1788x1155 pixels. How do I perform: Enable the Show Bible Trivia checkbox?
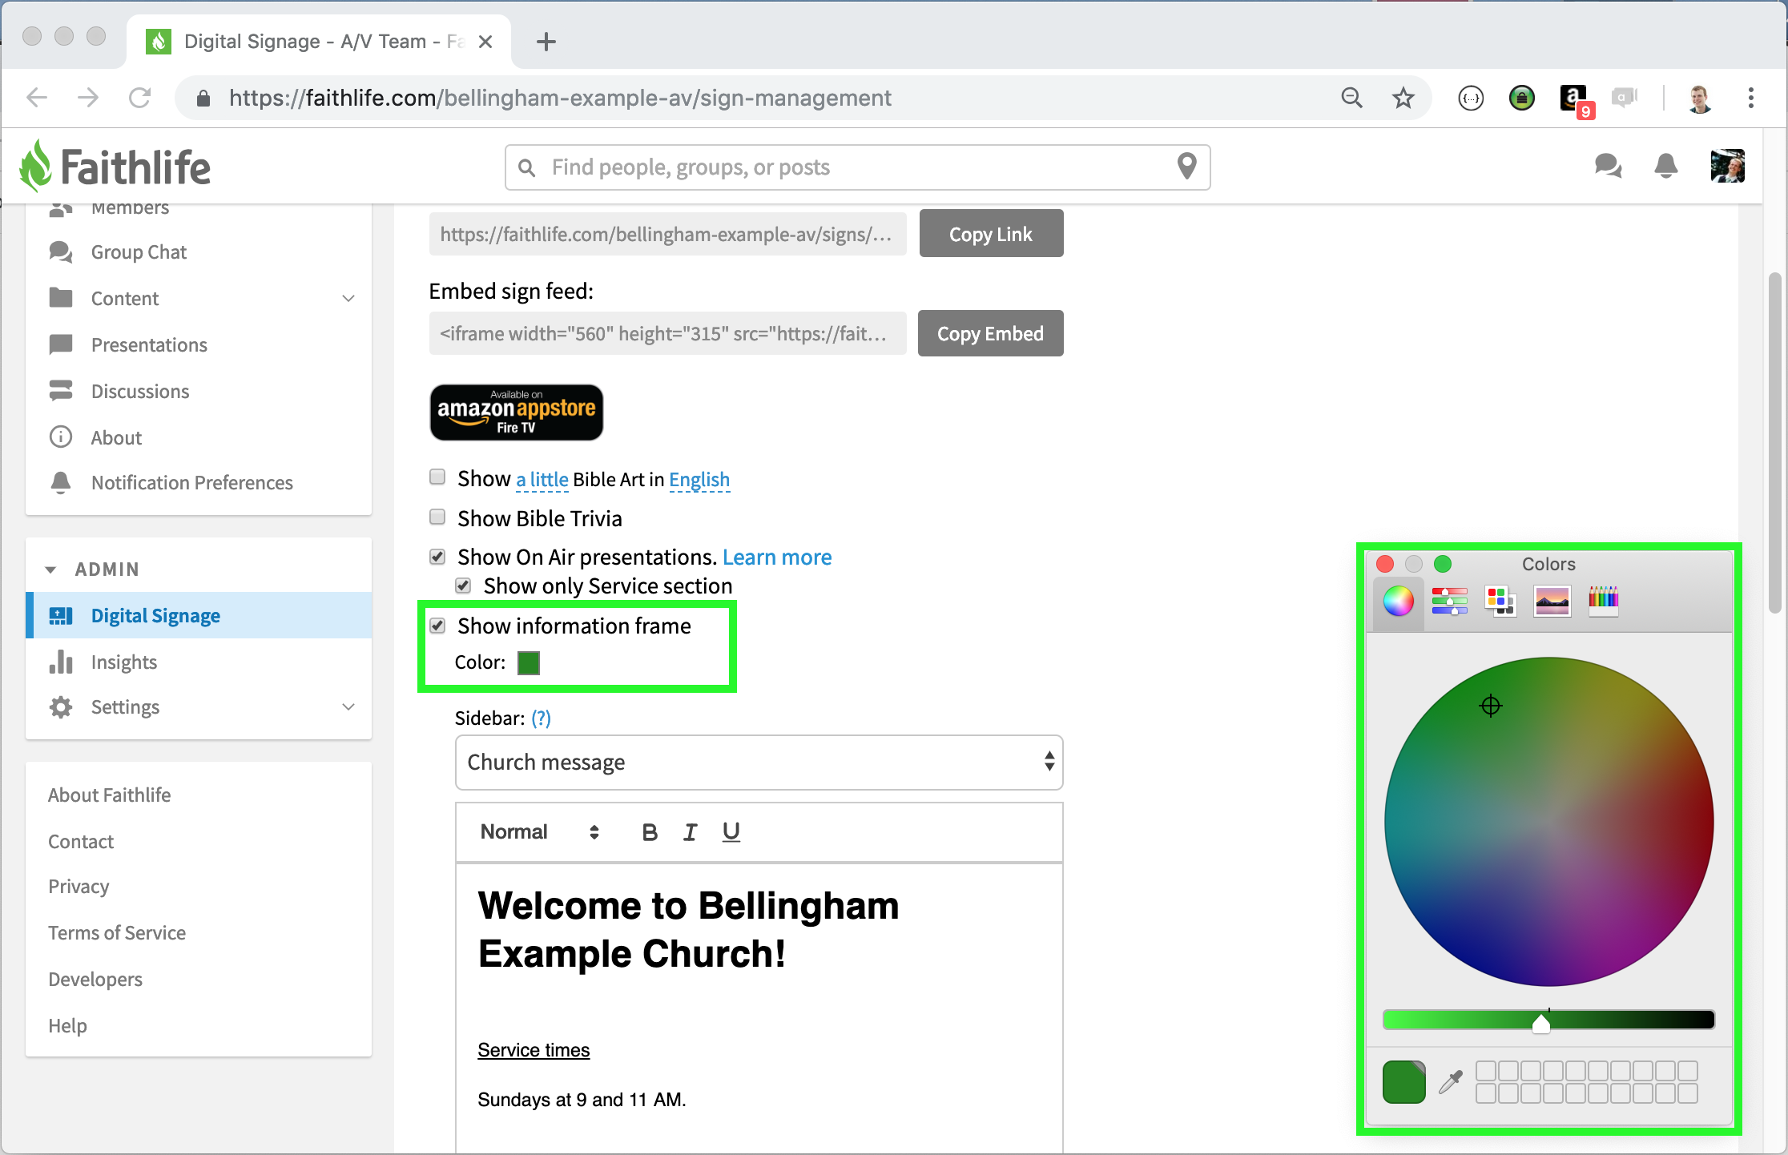tap(437, 517)
